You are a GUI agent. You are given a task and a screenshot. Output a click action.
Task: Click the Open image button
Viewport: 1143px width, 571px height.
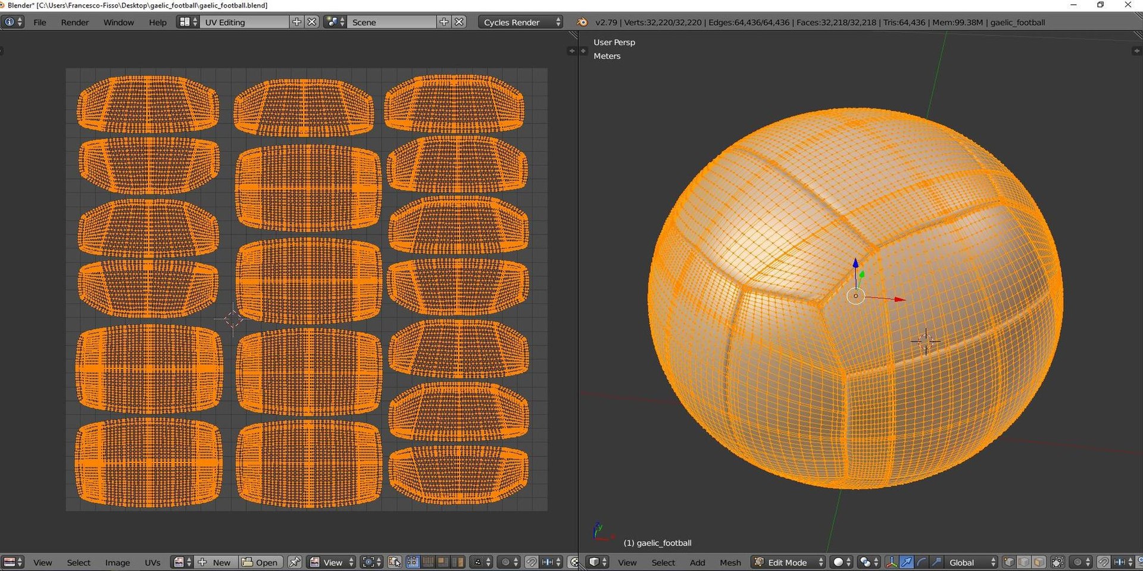click(x=260, y=562)
